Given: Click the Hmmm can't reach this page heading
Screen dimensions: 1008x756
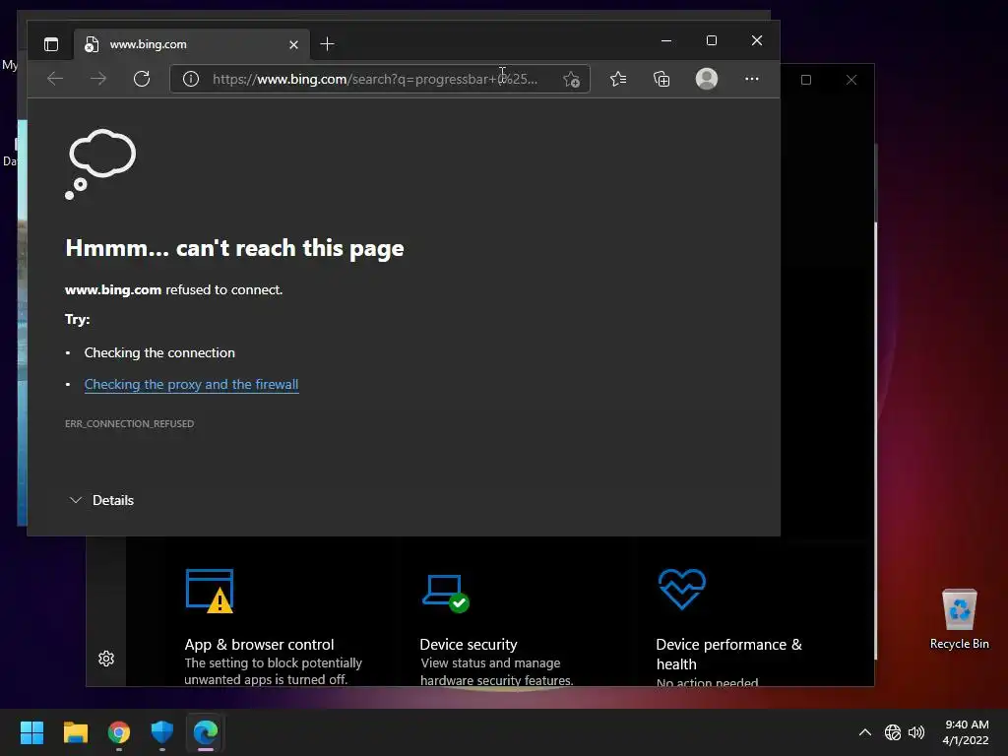Looking at the screenshot, I should (x=234, y=248).
